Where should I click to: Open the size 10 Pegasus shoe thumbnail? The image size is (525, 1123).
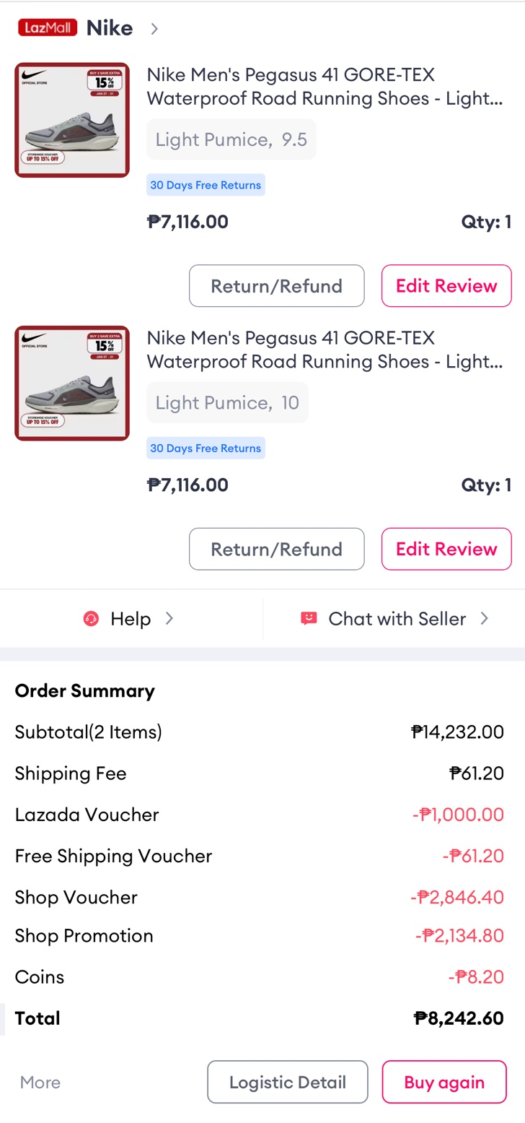point(72,383)
